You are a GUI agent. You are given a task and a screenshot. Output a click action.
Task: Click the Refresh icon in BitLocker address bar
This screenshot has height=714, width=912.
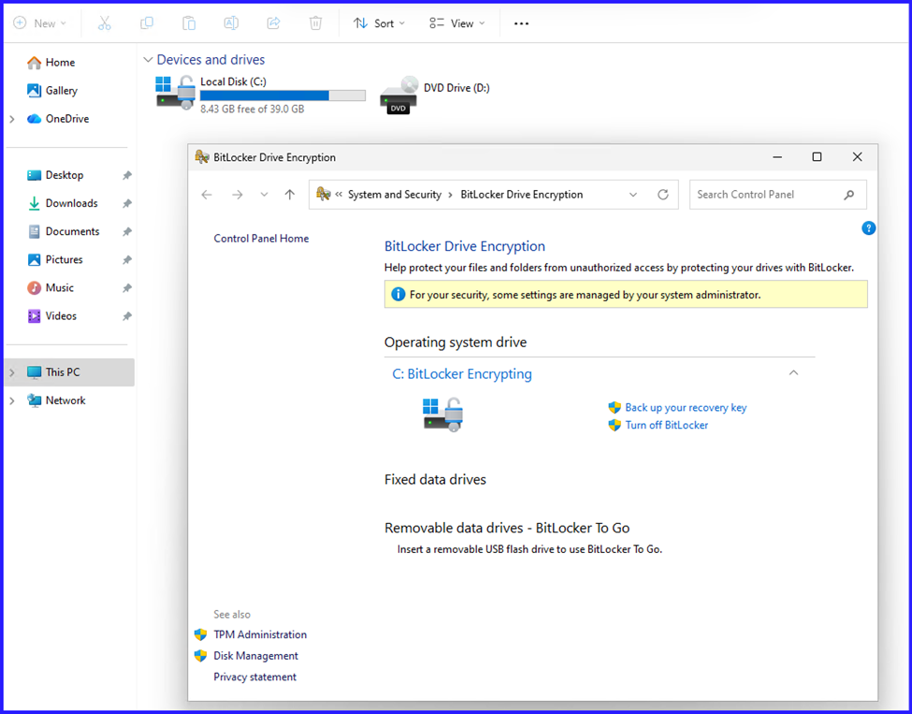(x=663, y=195)
